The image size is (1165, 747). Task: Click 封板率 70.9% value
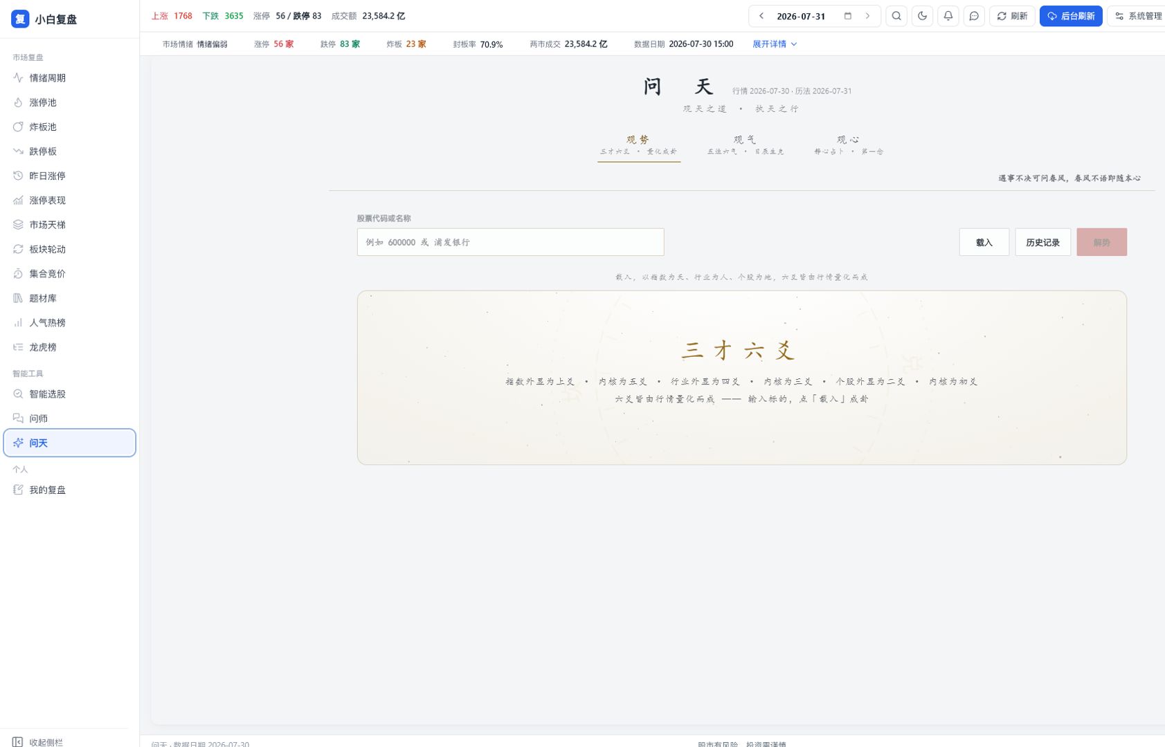pyautogui.click(x=478, y=44)
